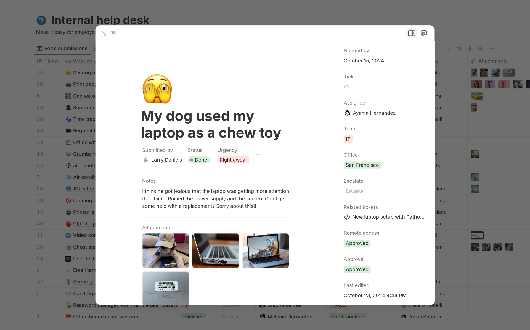Open Office badge is not working ticket

106,317
